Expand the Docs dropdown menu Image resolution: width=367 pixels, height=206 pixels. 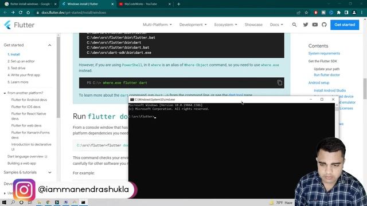click(276, 25)
